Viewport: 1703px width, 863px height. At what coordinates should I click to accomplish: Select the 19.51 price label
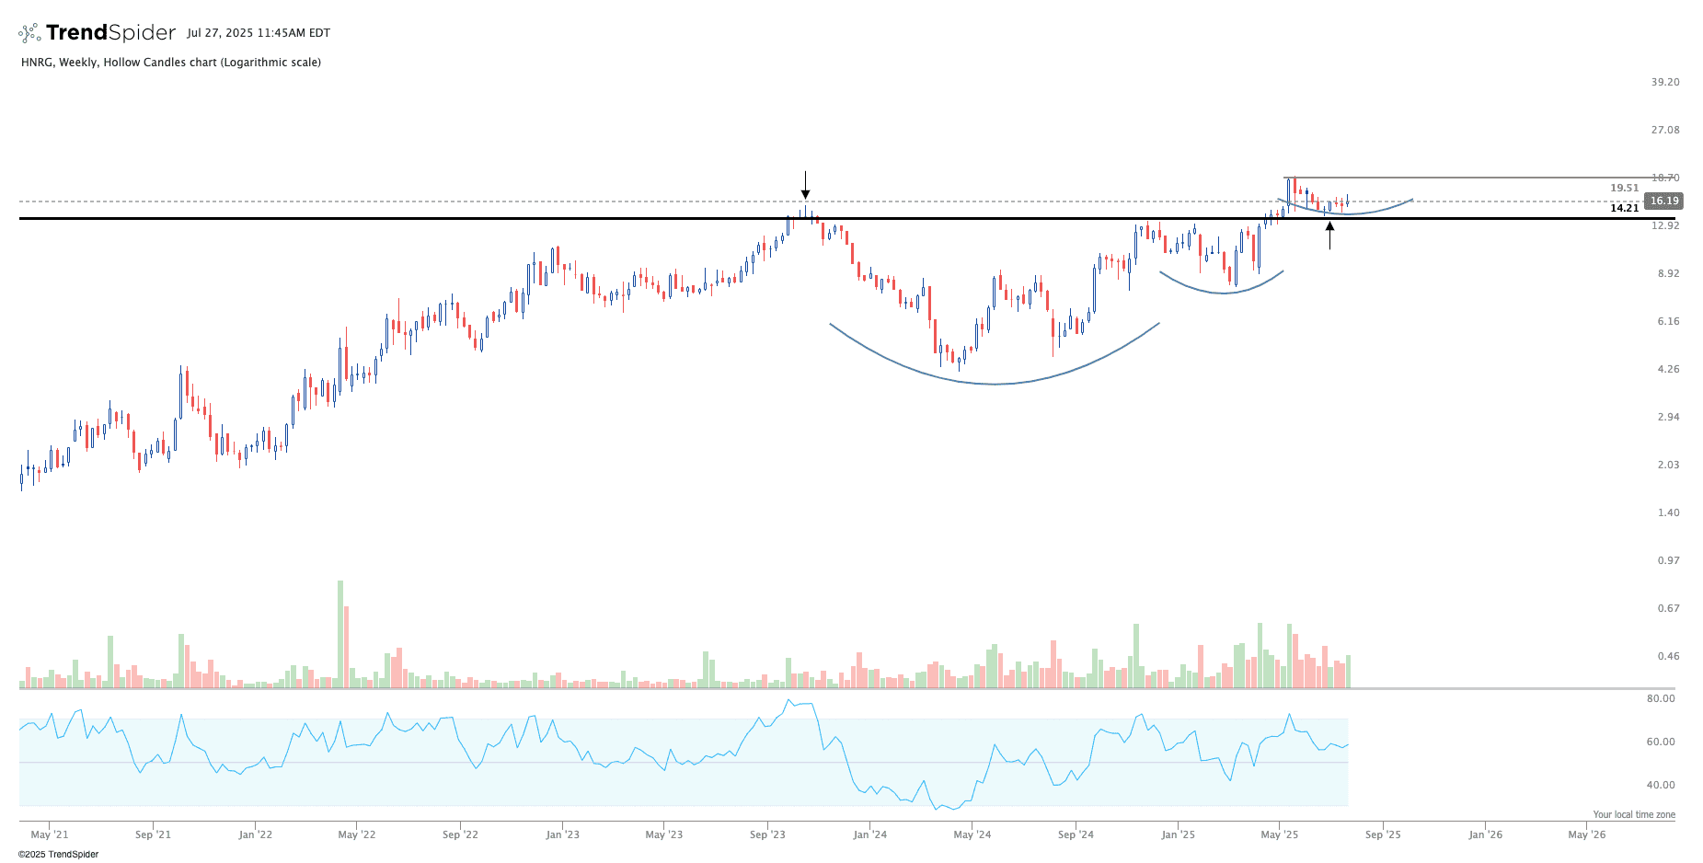coord(1624,188)
